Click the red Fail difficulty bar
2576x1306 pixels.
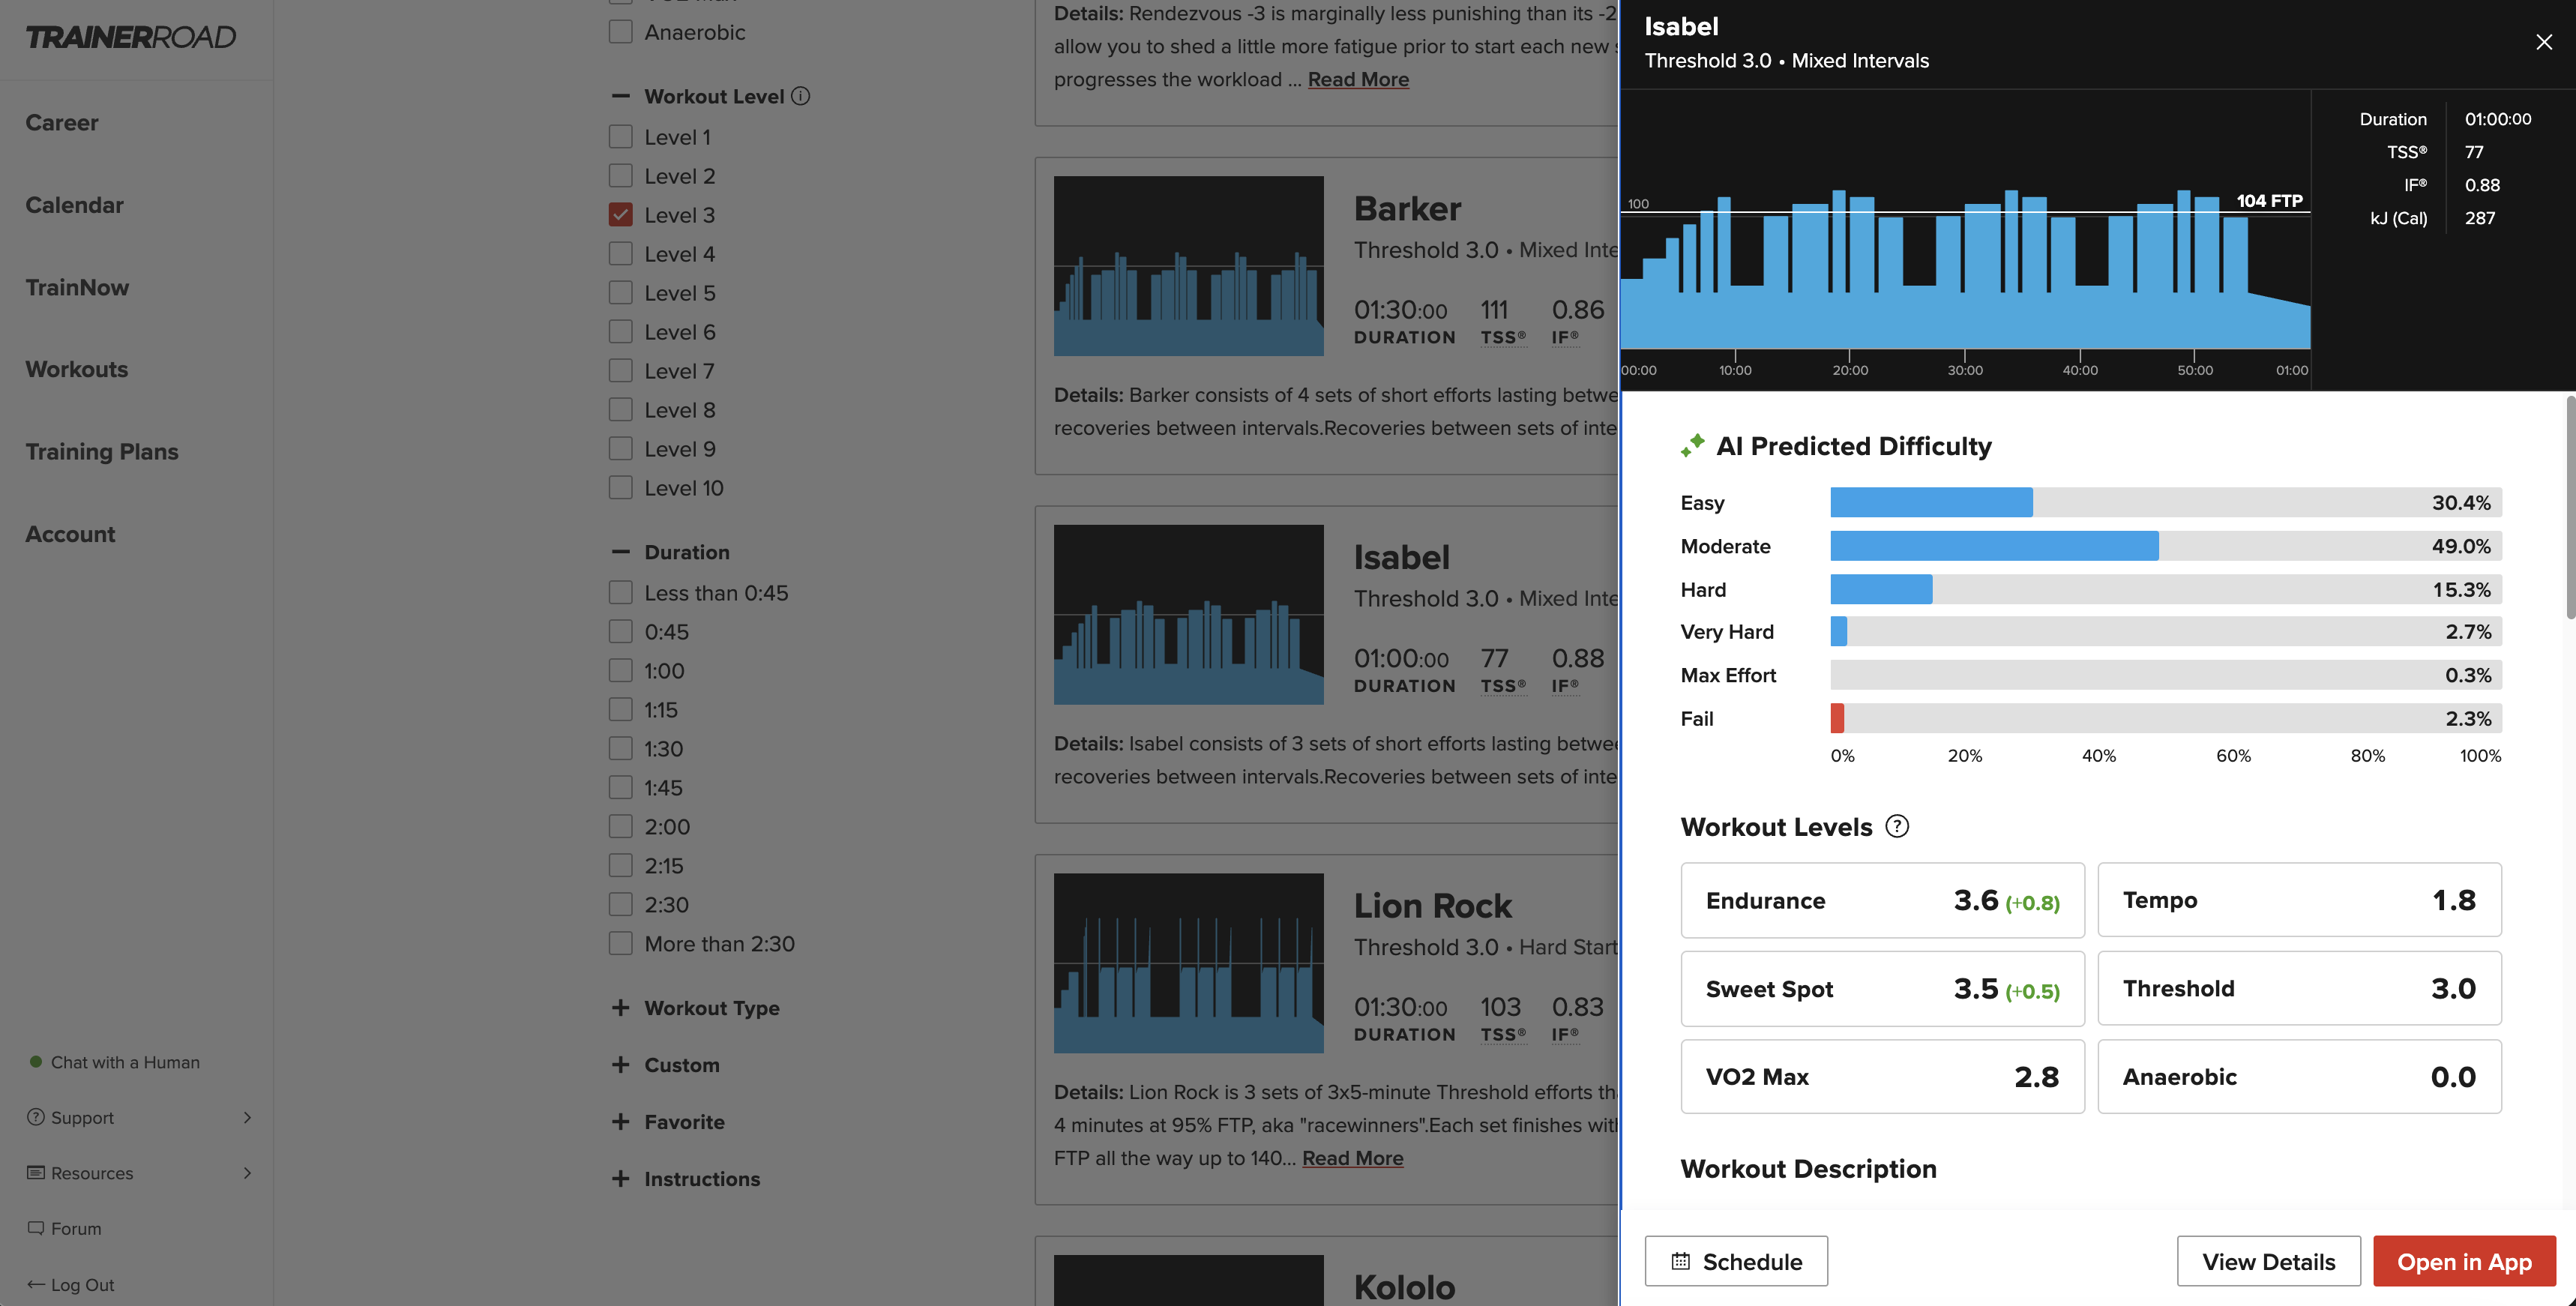(1837, 718)
